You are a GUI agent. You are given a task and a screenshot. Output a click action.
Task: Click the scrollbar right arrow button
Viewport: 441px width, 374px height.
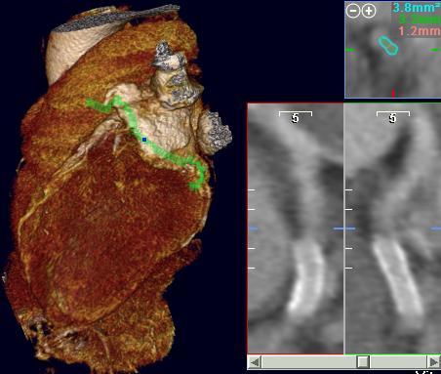pyautogui.click(x=433, y=362)
